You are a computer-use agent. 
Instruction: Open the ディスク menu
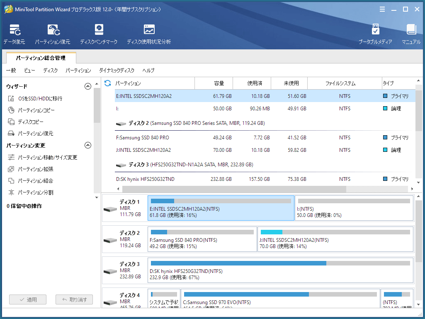51,70
